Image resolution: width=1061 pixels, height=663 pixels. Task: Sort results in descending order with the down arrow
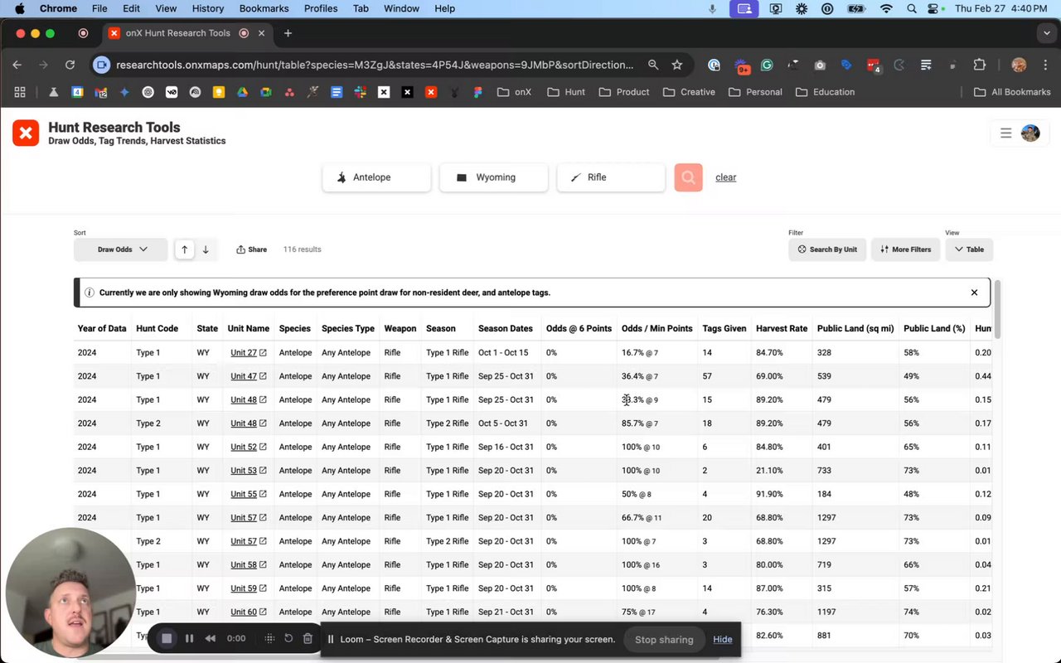(206, 249)
